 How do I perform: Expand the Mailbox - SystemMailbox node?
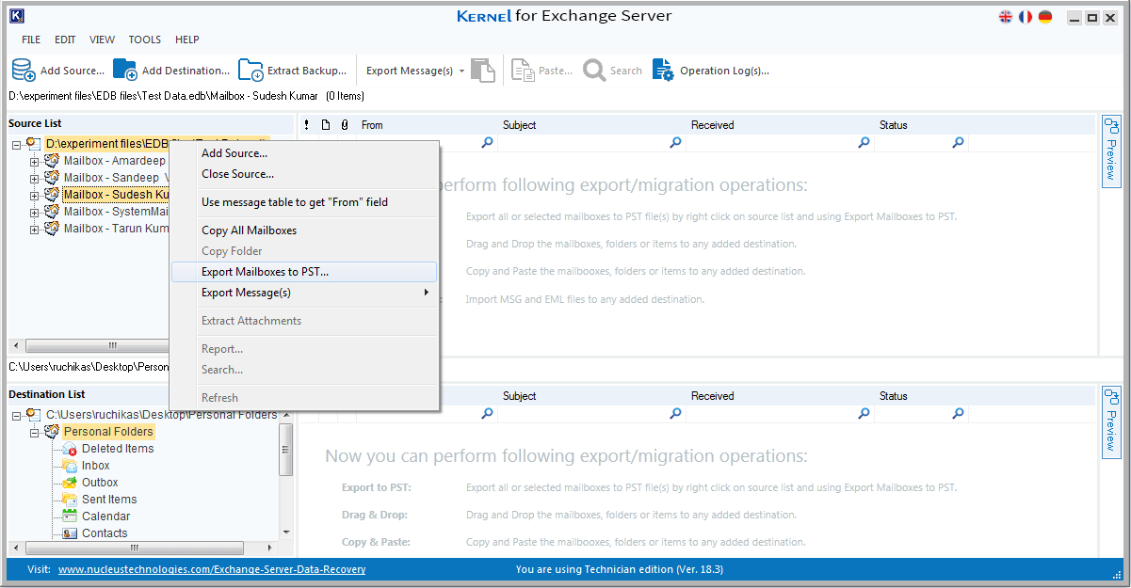34,212
